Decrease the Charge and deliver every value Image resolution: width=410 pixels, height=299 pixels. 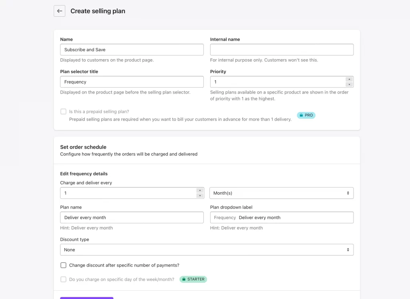click(x=200, y=195)
